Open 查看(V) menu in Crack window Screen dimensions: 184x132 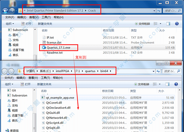point(34,17)
